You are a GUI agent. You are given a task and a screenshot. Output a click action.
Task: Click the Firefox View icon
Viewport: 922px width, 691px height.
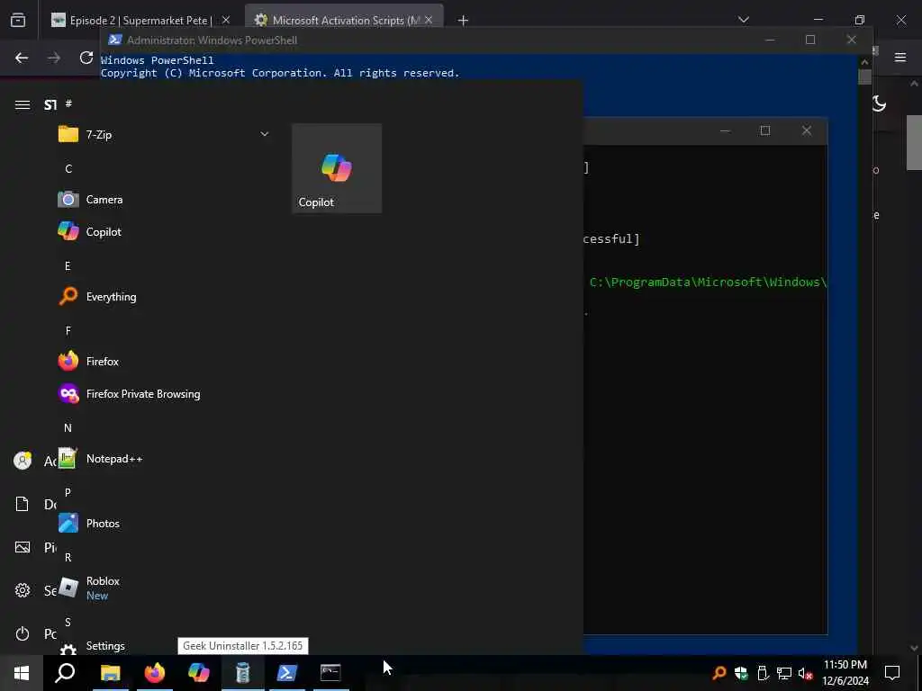(x=18, y=20)
